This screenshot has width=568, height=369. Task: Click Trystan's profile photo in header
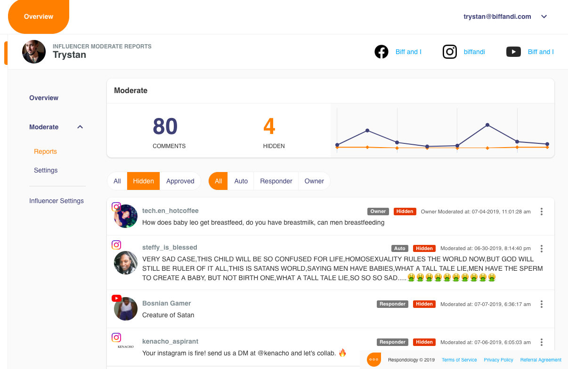pos(34,52)
